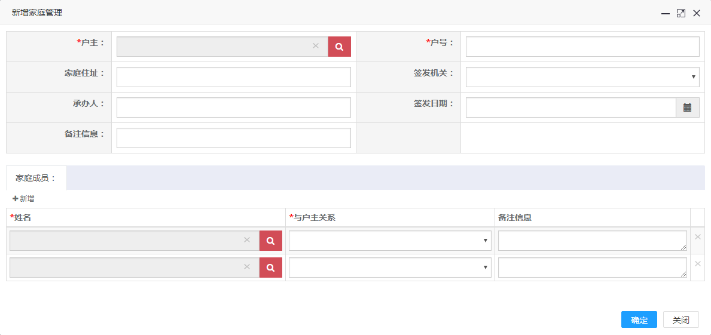Click 新增 to add a family member
The width and height of the screenshot is (711, 335).
tap(23, 199)
